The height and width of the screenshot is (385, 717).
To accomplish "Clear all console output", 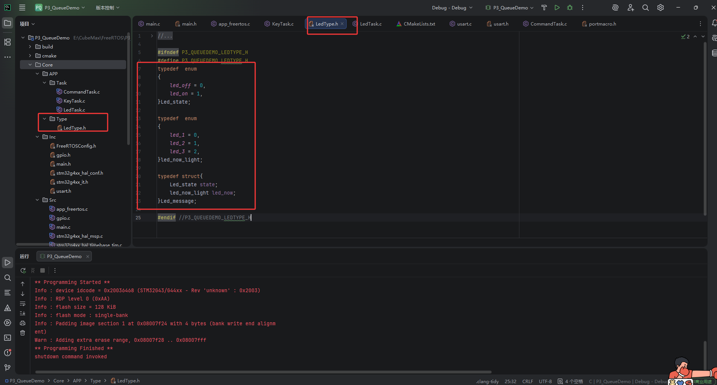I will (x=23, y=333).
